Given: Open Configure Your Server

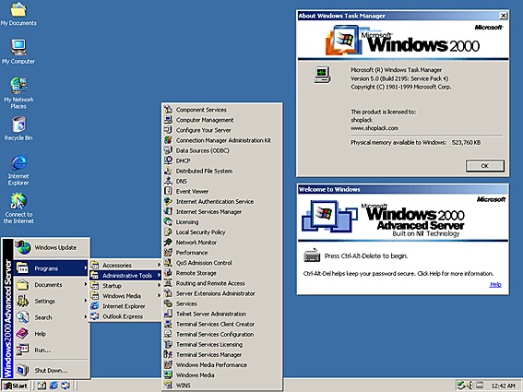Looking at the screenshot, I should 222,130.
